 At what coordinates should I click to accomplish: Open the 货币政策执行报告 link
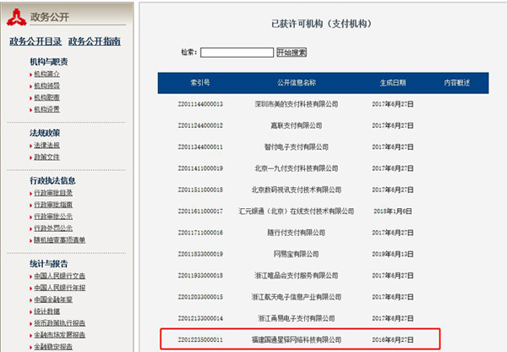[x=60, y=323]
